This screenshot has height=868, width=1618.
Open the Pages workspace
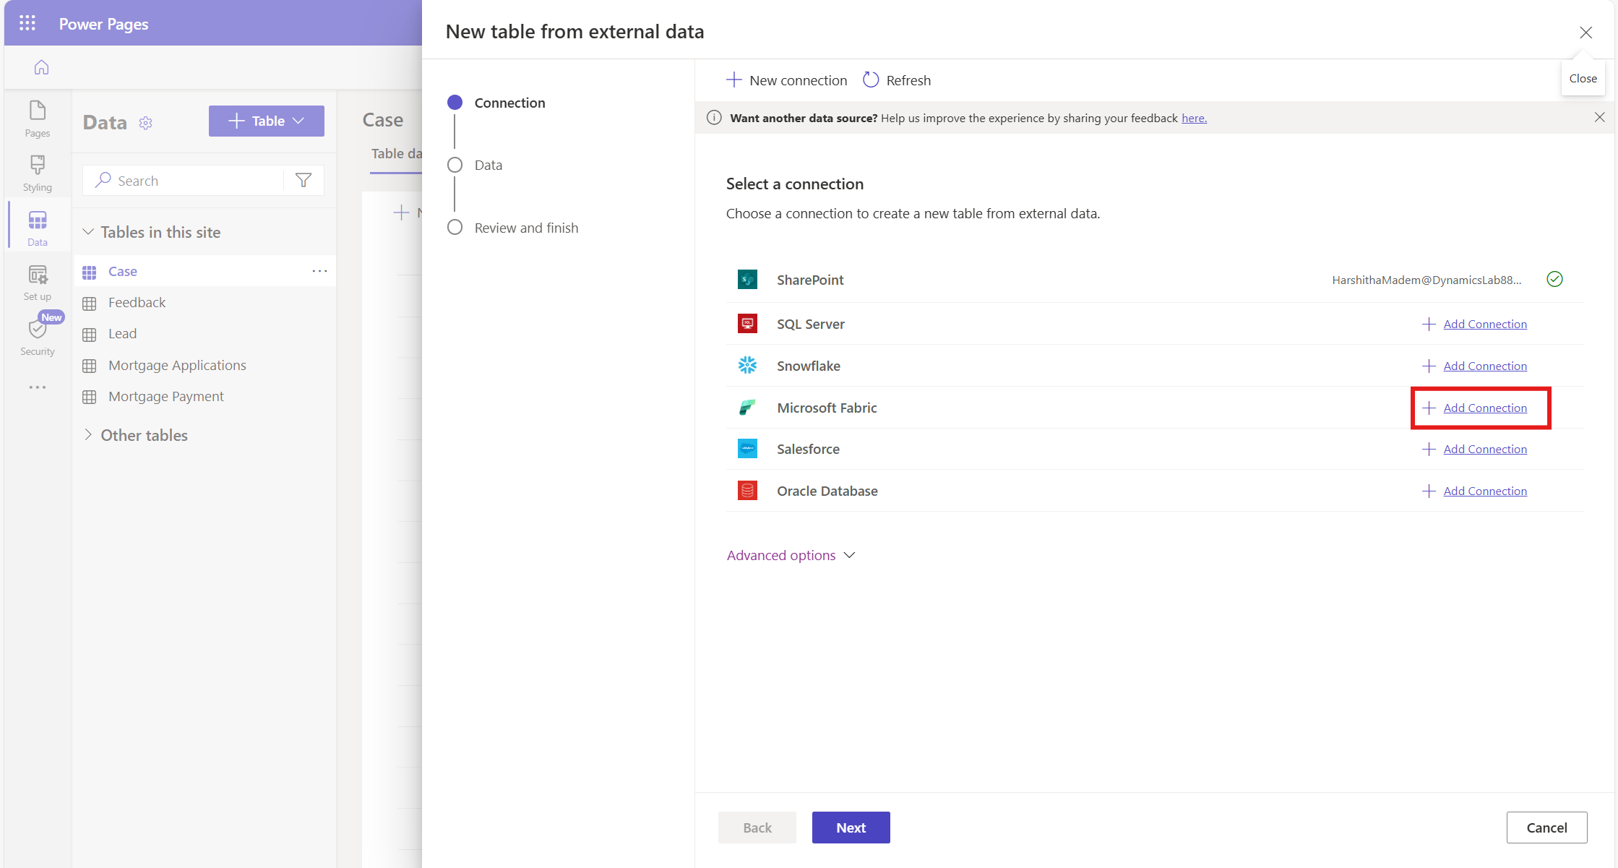point(38,119)
